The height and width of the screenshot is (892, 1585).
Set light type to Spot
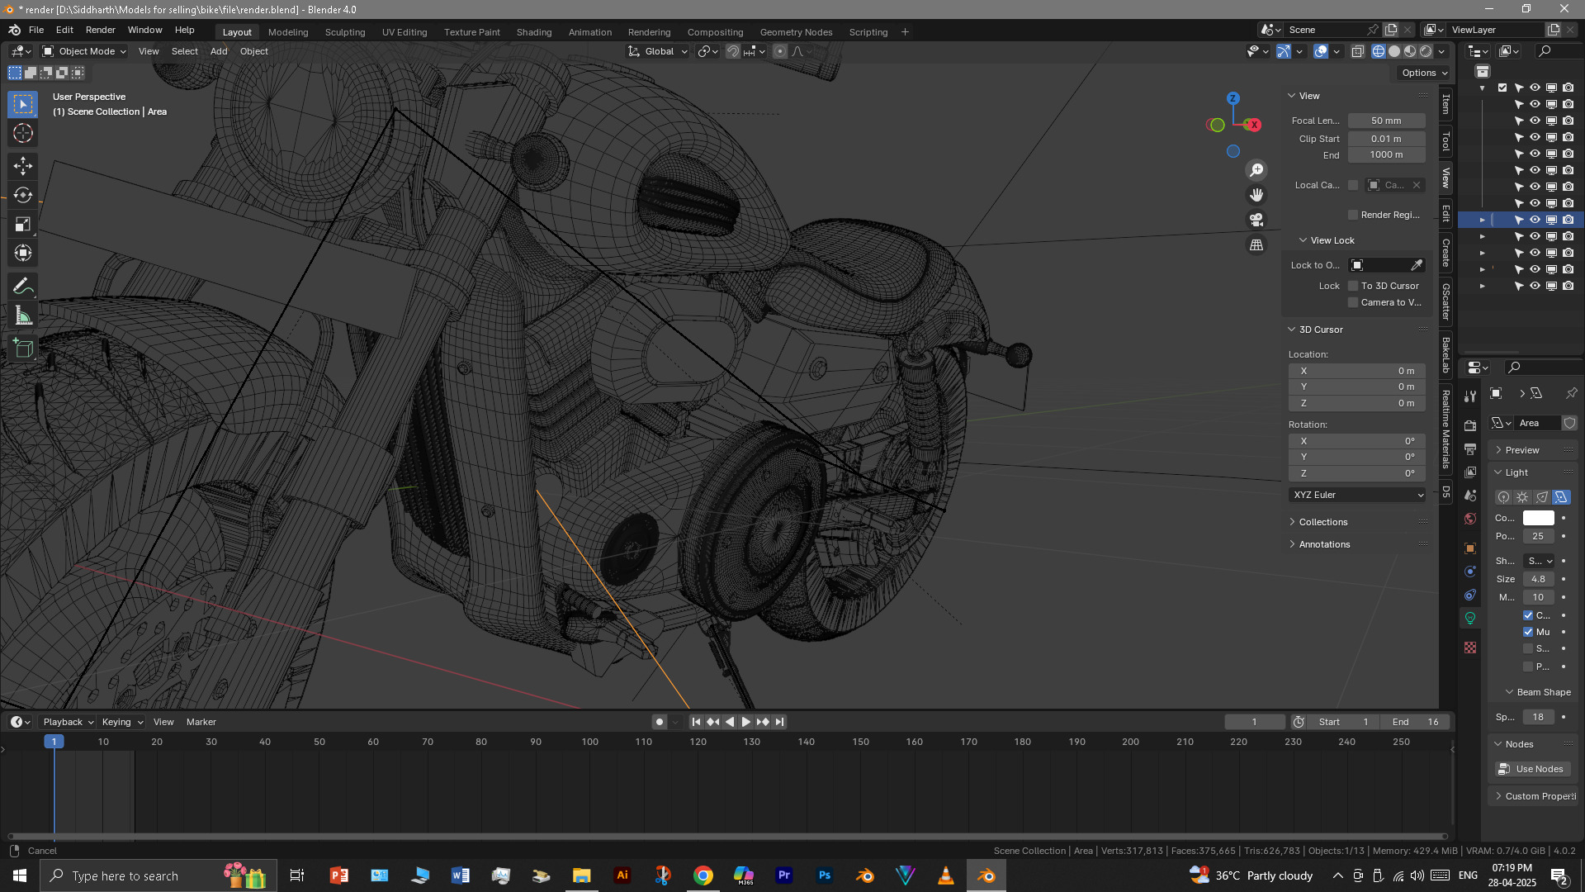point(1541,497)
